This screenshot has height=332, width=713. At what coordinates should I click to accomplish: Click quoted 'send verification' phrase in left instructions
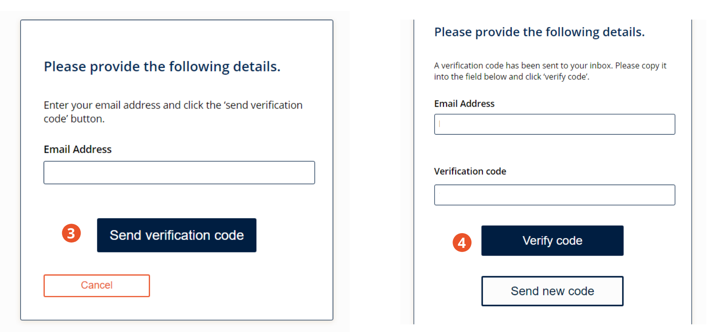[263, 105]
